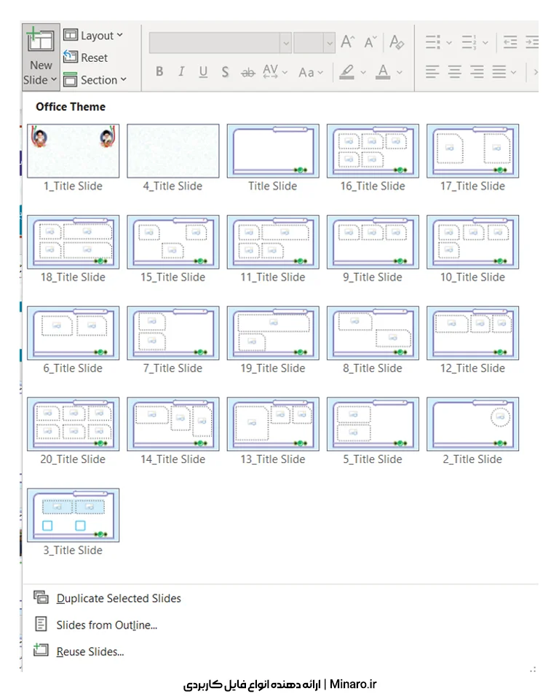The width and height of the screenshot is (559, 699).
Task: Select the 20_Title Slide layout
Action: click(73, 431)
